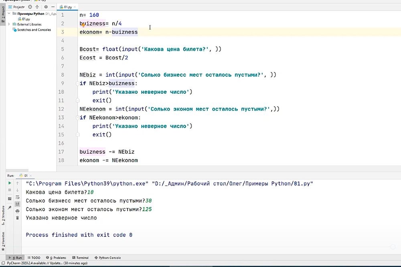401x267 pixels.
Task: Collapse the Примеры Python project folder
Action: tap(10, 14)
